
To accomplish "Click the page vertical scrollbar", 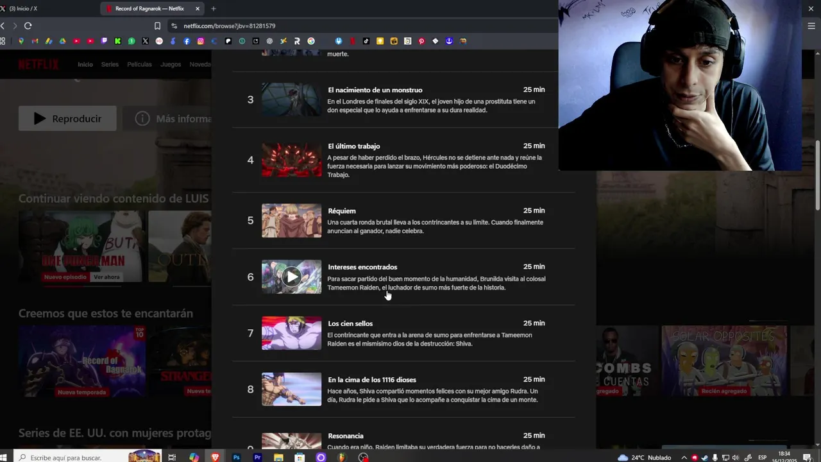I will [x=817, y=174].
